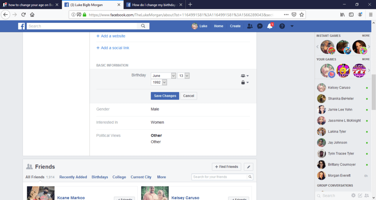Open the birthday month dropdown showing June
The image size is (376, 200).
click(163, 75)
